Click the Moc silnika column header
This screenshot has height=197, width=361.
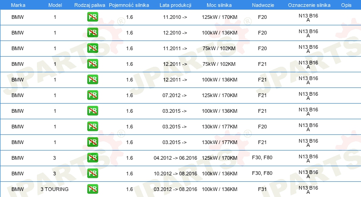click(219, 5)
